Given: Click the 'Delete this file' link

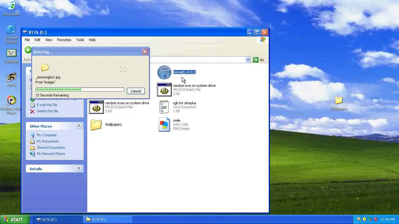Looking at the screenshot, I should click(x=47, y=111).
